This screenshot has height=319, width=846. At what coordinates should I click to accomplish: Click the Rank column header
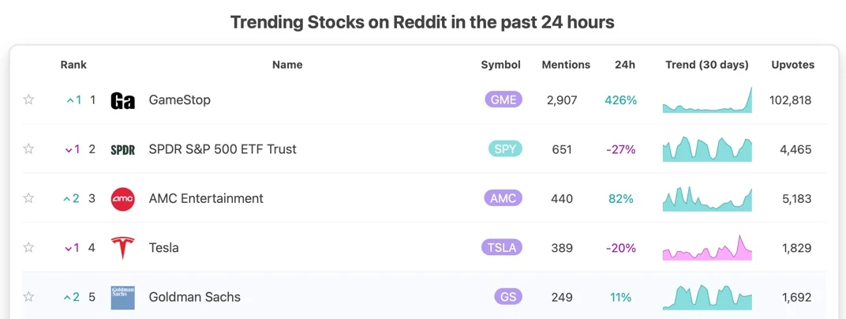tap(73, 65)
